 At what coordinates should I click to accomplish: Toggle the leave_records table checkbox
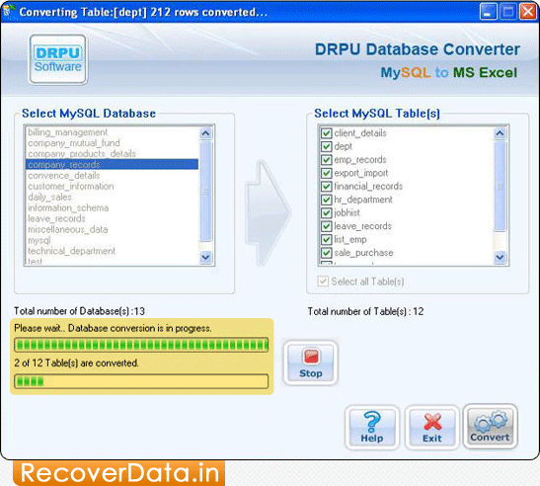[x=326, y=226]
